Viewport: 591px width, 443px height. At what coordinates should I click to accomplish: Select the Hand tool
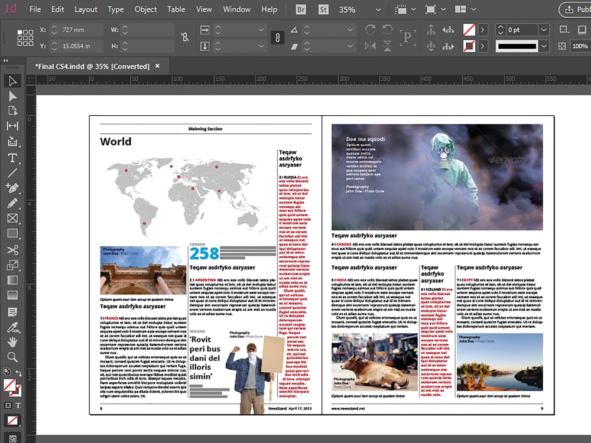13,342
